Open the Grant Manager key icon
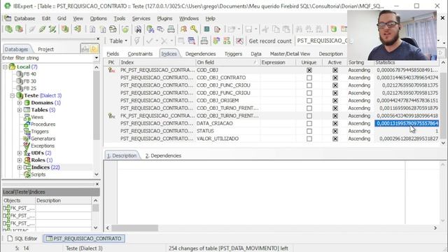Screen dimensions: 448x252 click(x=194, y=29)
